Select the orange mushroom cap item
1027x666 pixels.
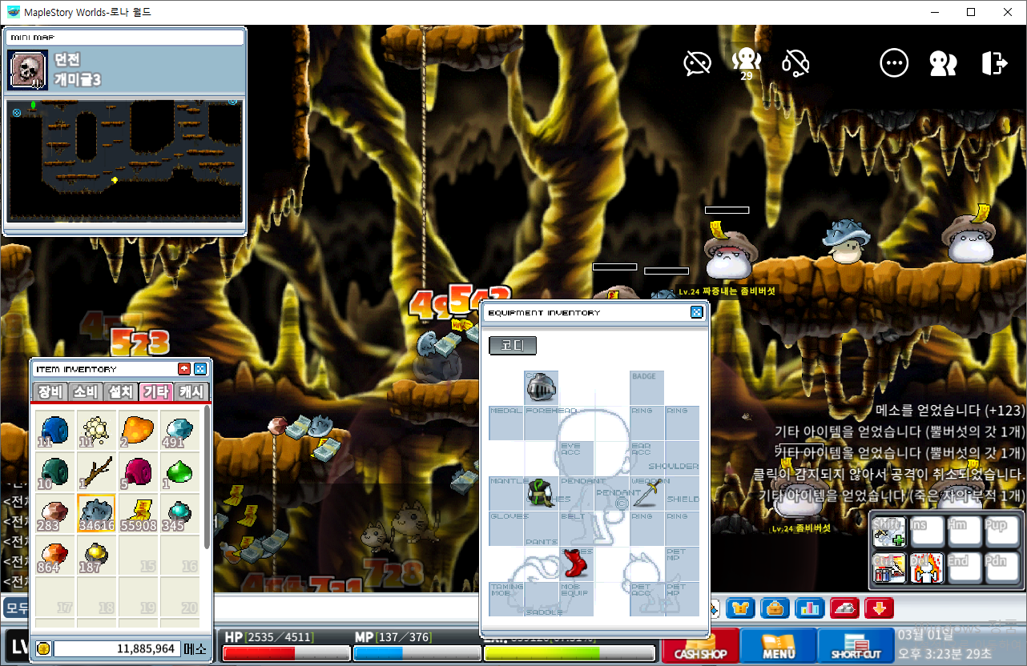(x=139, y=430)
